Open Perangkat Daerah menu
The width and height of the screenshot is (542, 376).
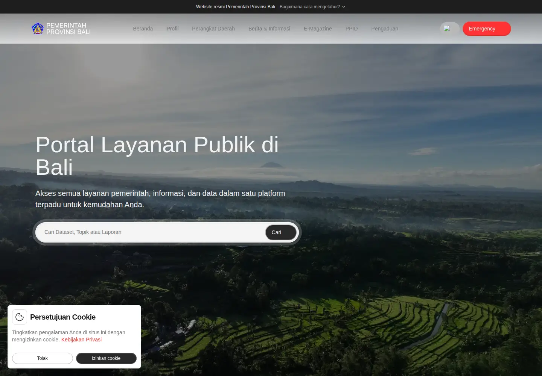(x=213, y=29)
